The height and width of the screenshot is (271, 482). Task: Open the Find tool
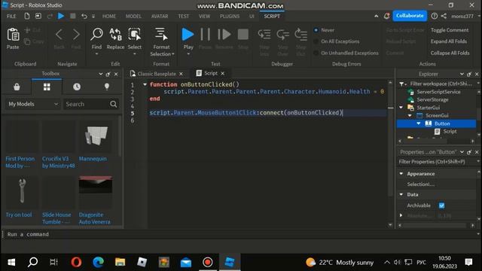point(96,35)
